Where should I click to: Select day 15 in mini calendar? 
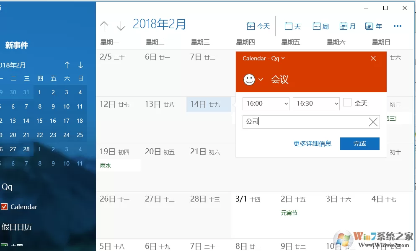click(x=39, y=121)
